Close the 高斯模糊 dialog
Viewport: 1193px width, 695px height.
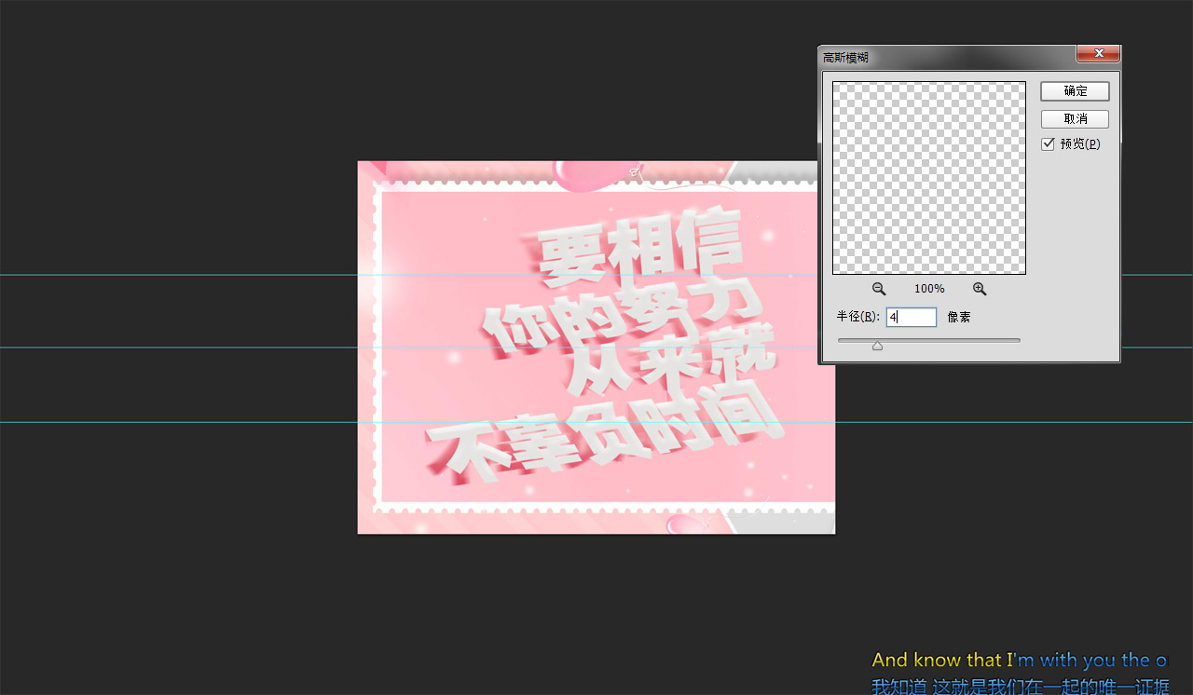(x=1098, y=54)
